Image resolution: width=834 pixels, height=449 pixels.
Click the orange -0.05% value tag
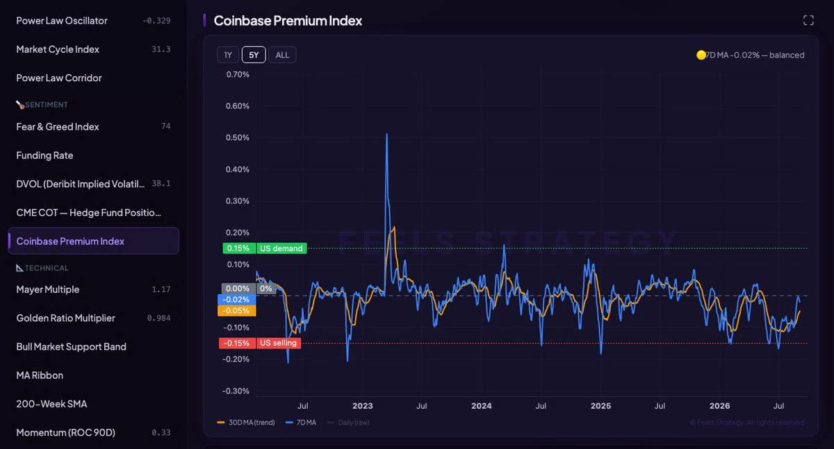click(237, 311)
